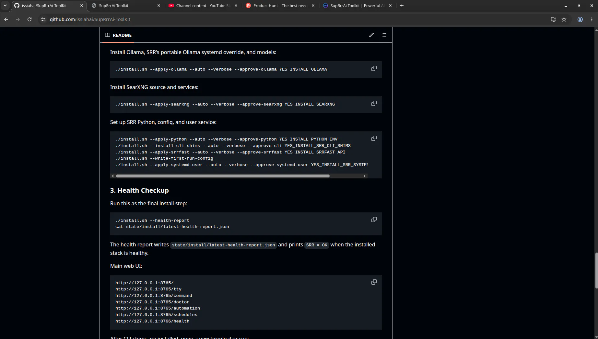Switch to the SupRrAi Toolkit tab
Viewport: 598px width, 339px height.
(126, 6)
